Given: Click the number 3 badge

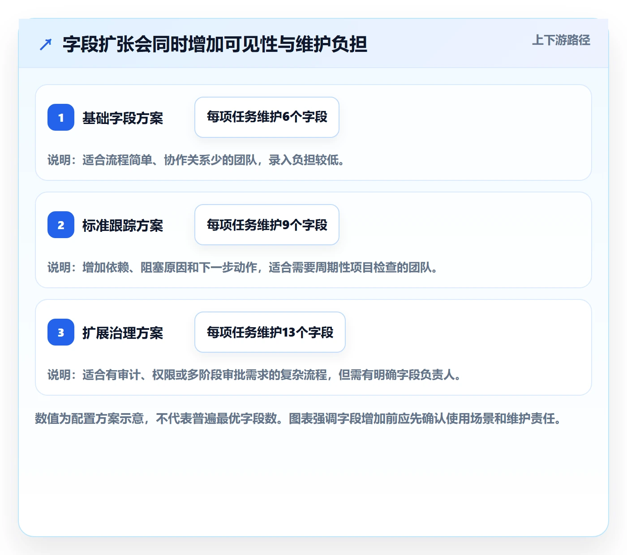Looking at the screenshot, I should point(61,332).
